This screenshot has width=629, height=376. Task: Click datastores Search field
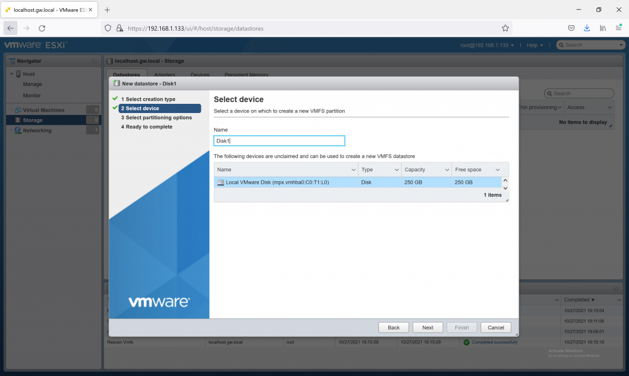[579, 93]
